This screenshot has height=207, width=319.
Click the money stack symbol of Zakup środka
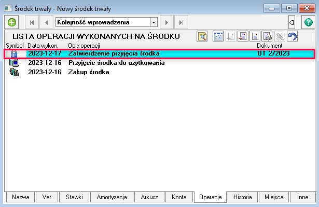coord(14,72)
